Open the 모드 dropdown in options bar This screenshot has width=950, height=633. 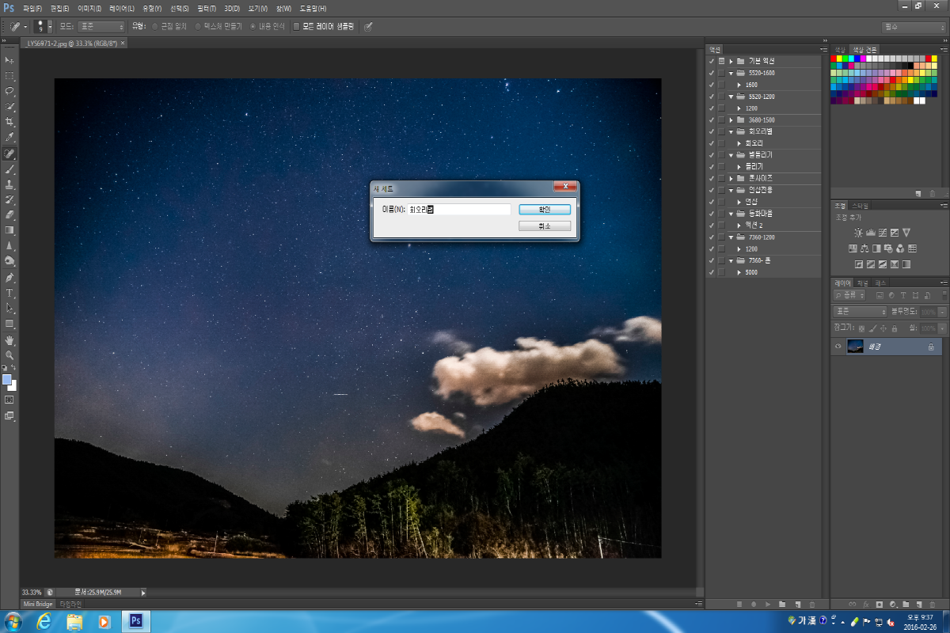101,26
